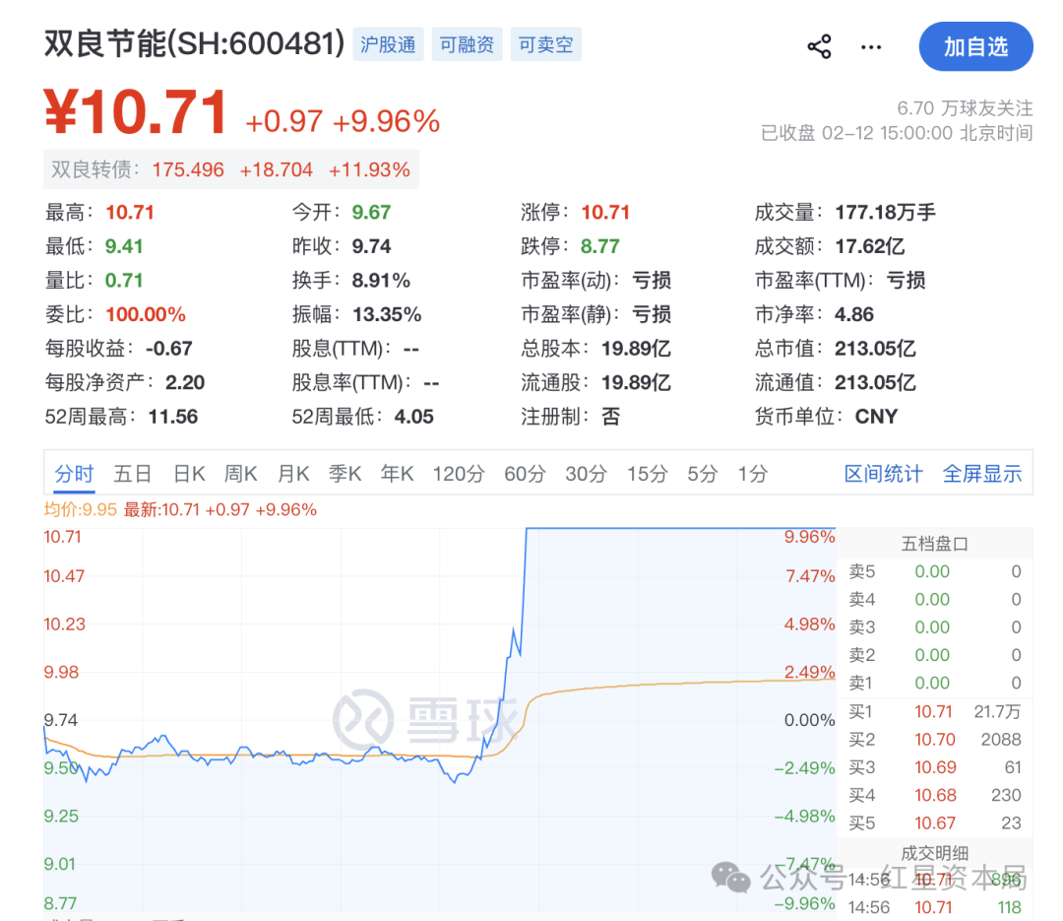Click the 委比 value 100.00%
Screen dimensions: 1063x921
point(145,314)
